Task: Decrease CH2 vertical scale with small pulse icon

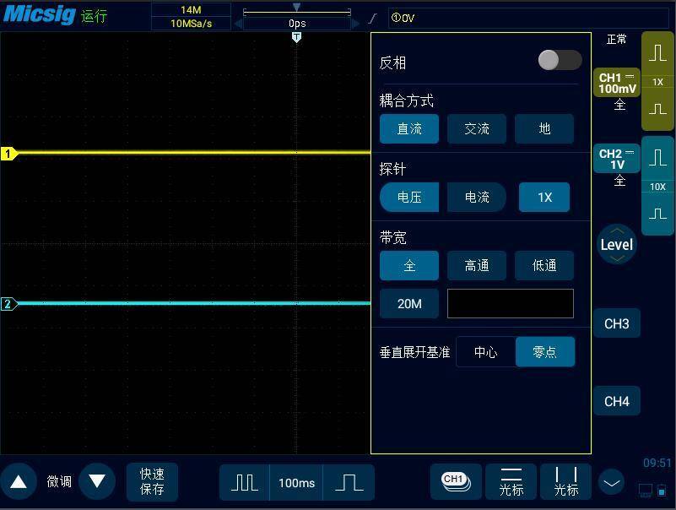Action: tap(658, 214)
